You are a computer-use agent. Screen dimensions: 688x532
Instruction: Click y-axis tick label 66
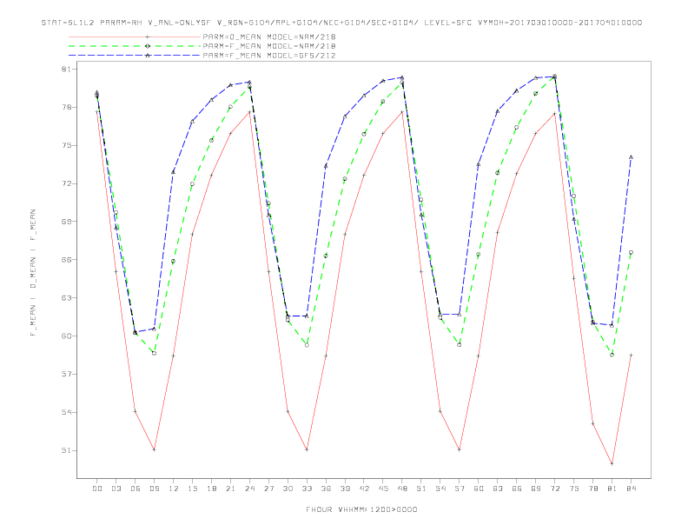[x=68, y=259]
